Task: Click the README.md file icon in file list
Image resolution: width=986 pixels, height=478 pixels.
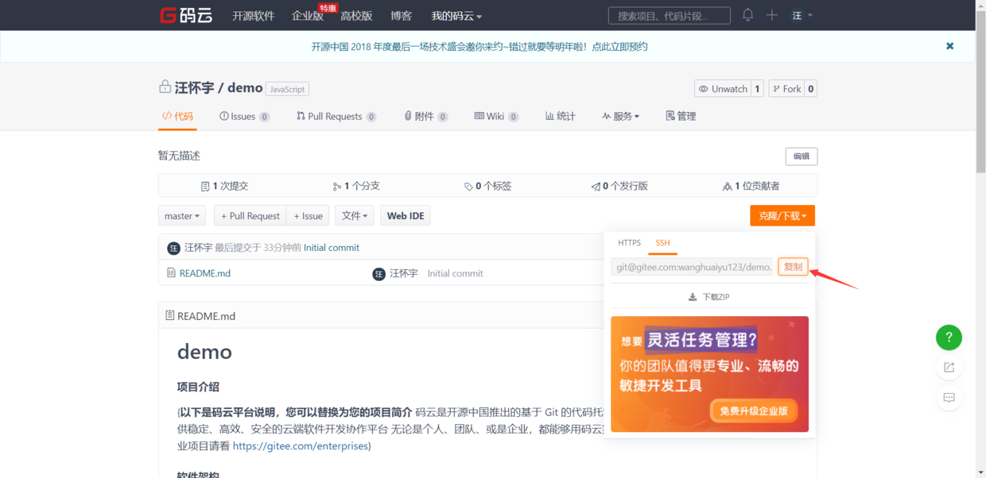Action: click(x=171, y=273)
